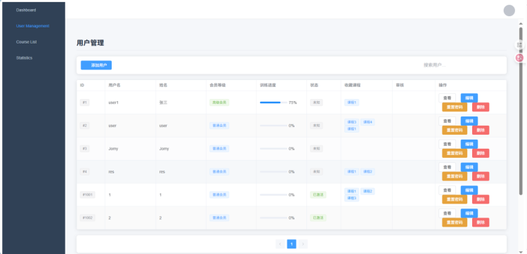Click the 已激活 status in row #1001
The height and width of the screenshot is (254, 527).
(x=318, y=194)
